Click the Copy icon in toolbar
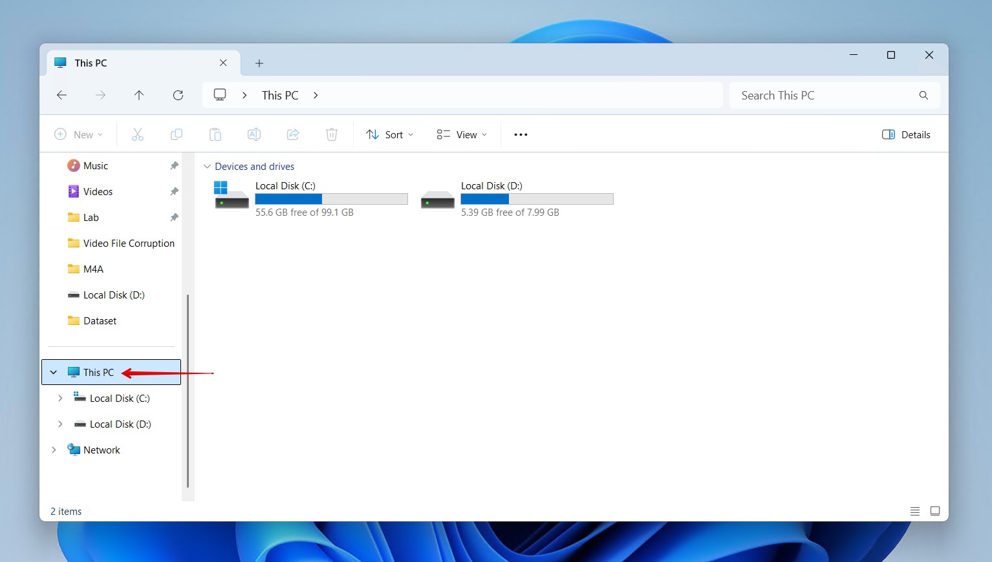Screen dimensions: 992x562 tap(176, 134)
